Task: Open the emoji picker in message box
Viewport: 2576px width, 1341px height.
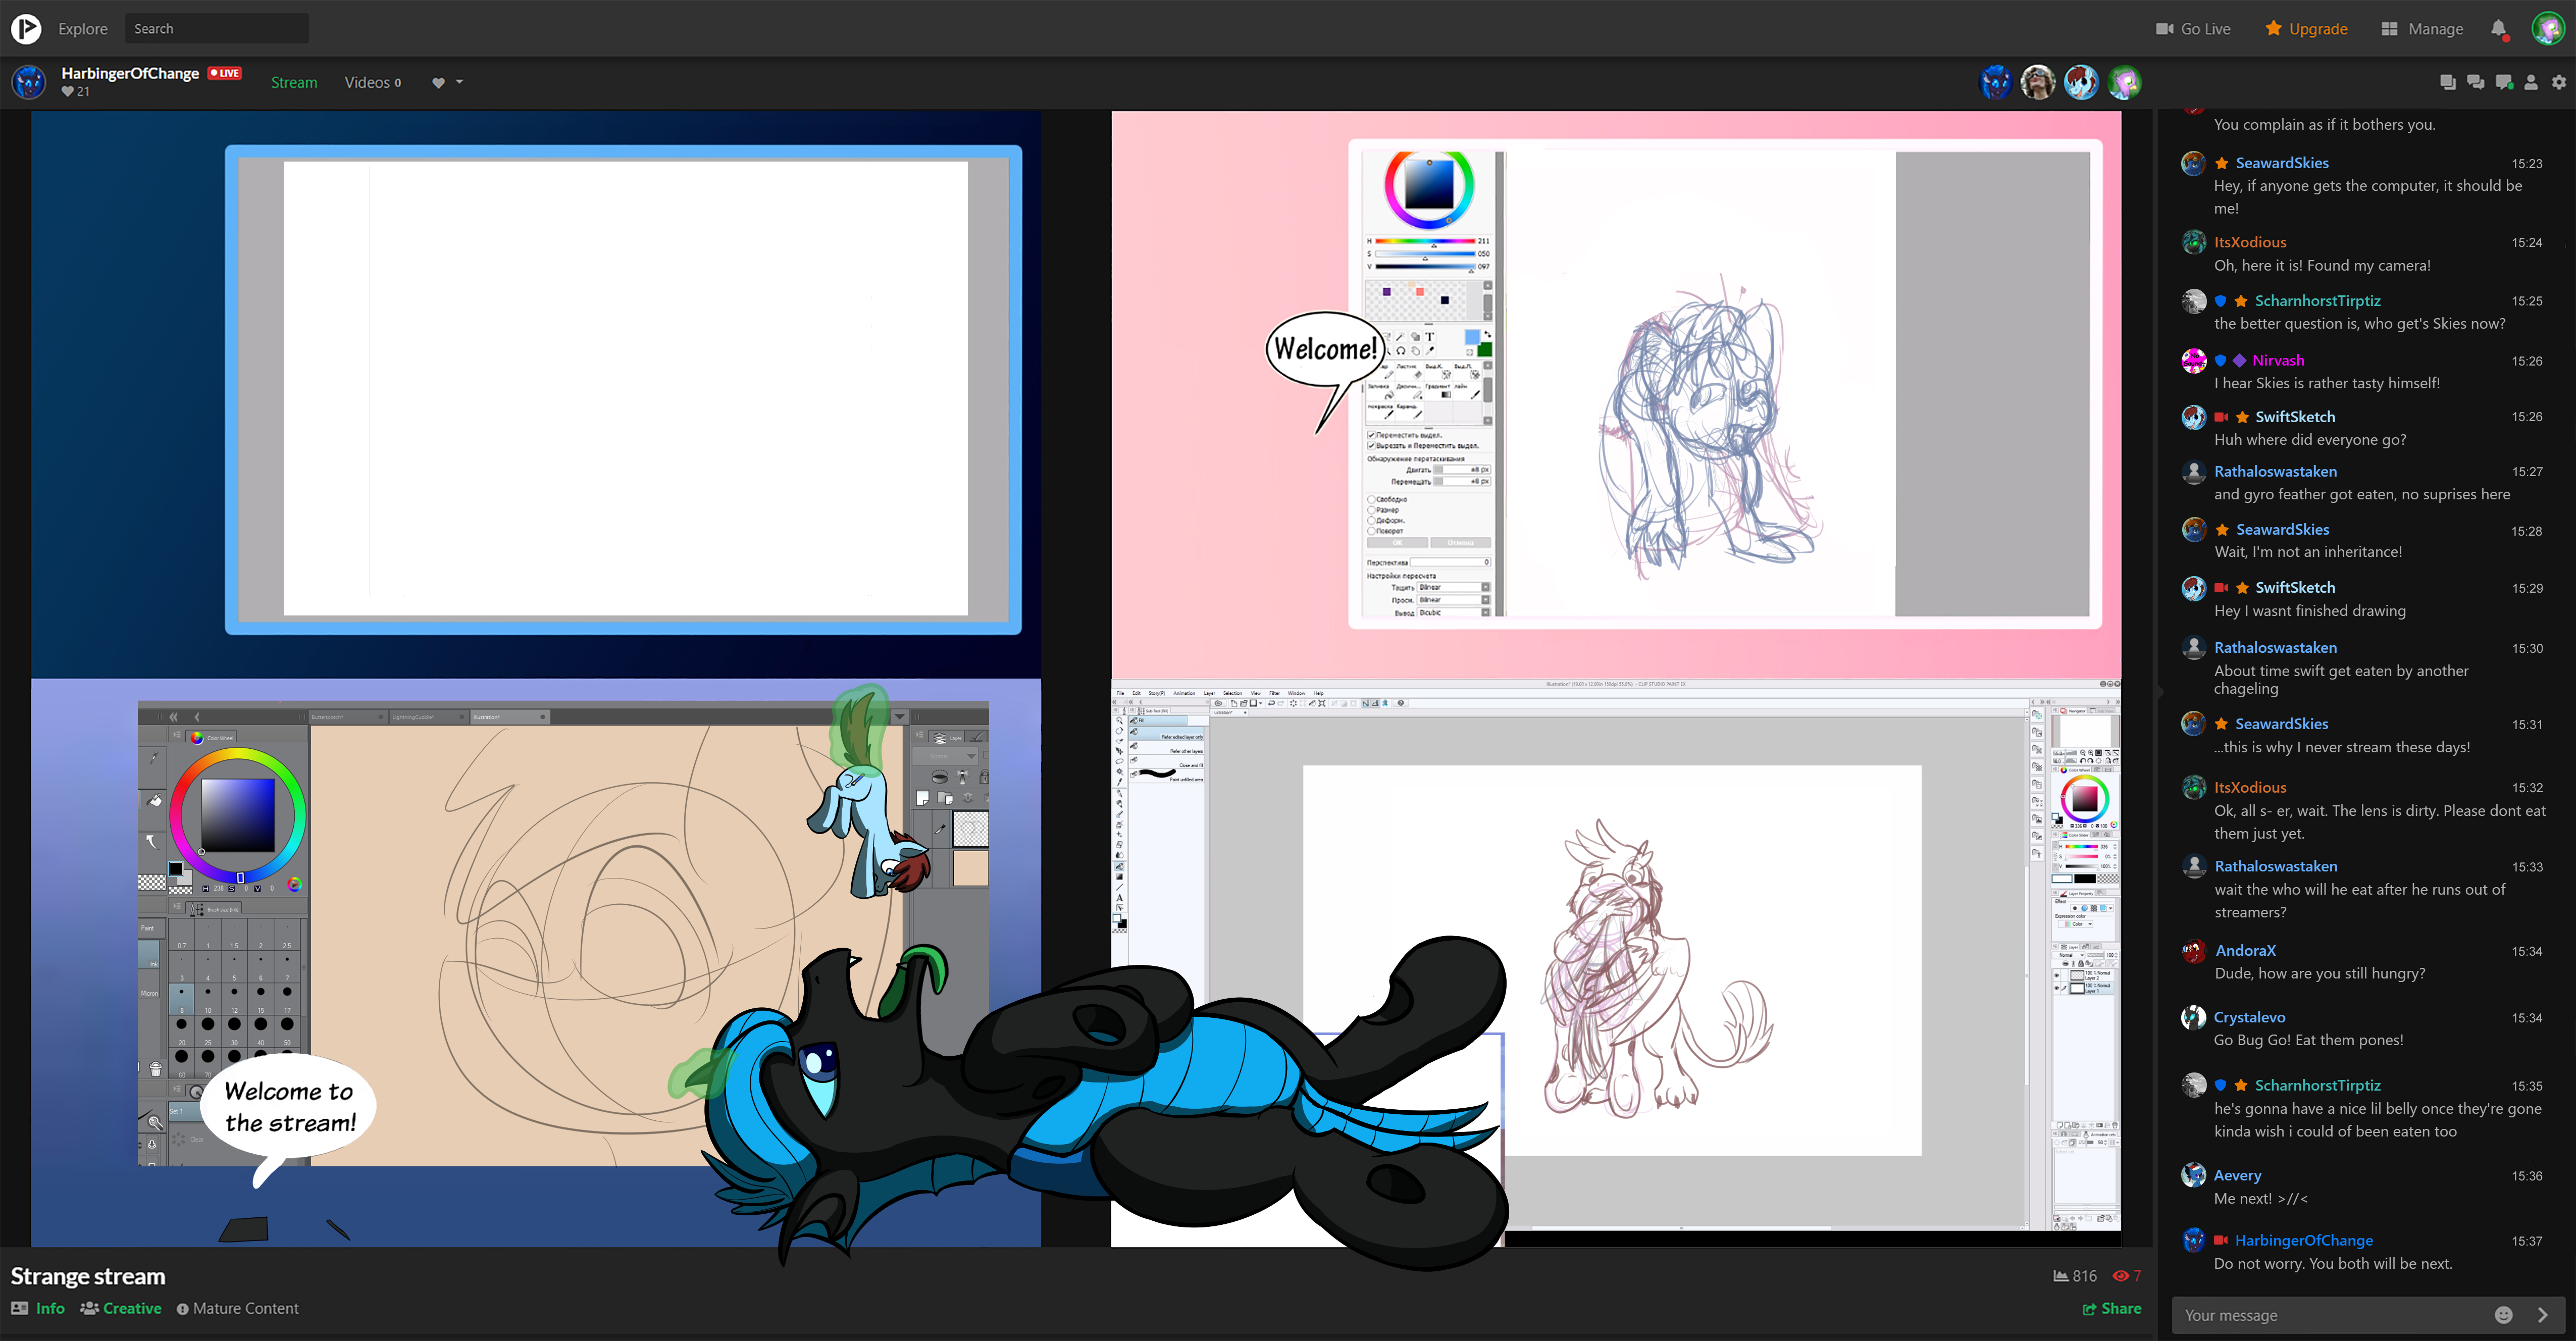Action: pos(2503,1315)
